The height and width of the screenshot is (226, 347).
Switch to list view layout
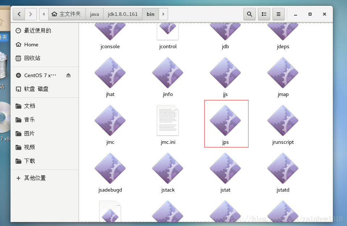264,14
